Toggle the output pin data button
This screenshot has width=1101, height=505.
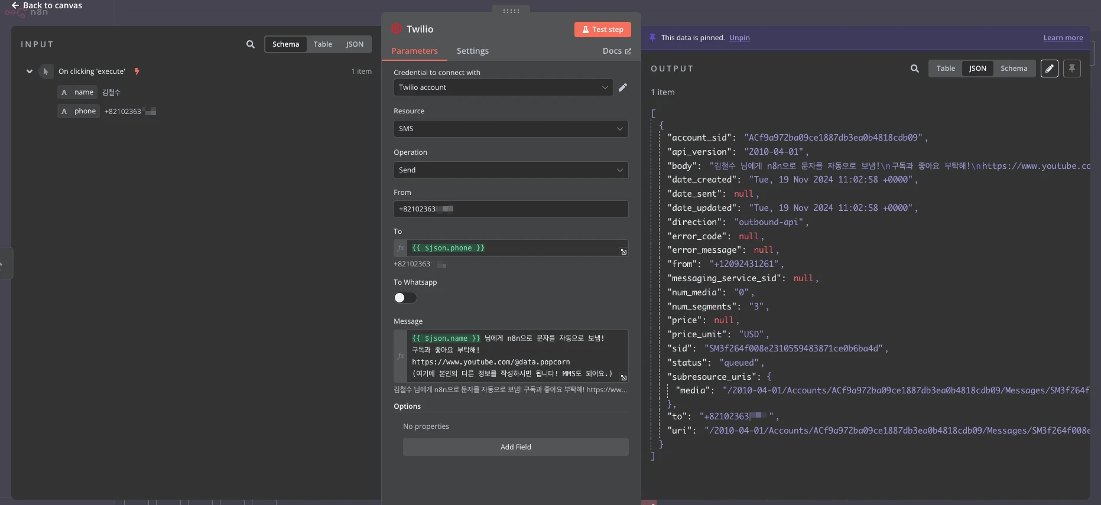1072,69
